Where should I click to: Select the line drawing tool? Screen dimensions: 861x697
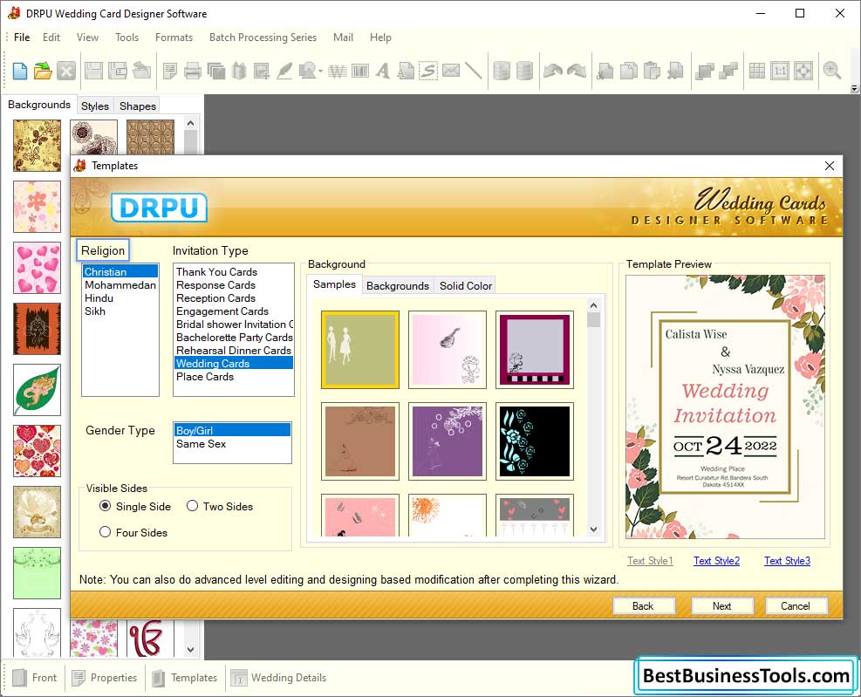pyautogui.click(x=473, y=71)
